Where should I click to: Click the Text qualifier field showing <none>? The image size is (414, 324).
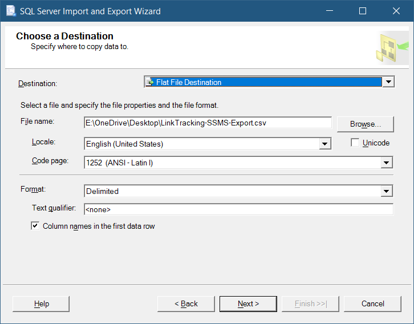[x=239, y=209]
